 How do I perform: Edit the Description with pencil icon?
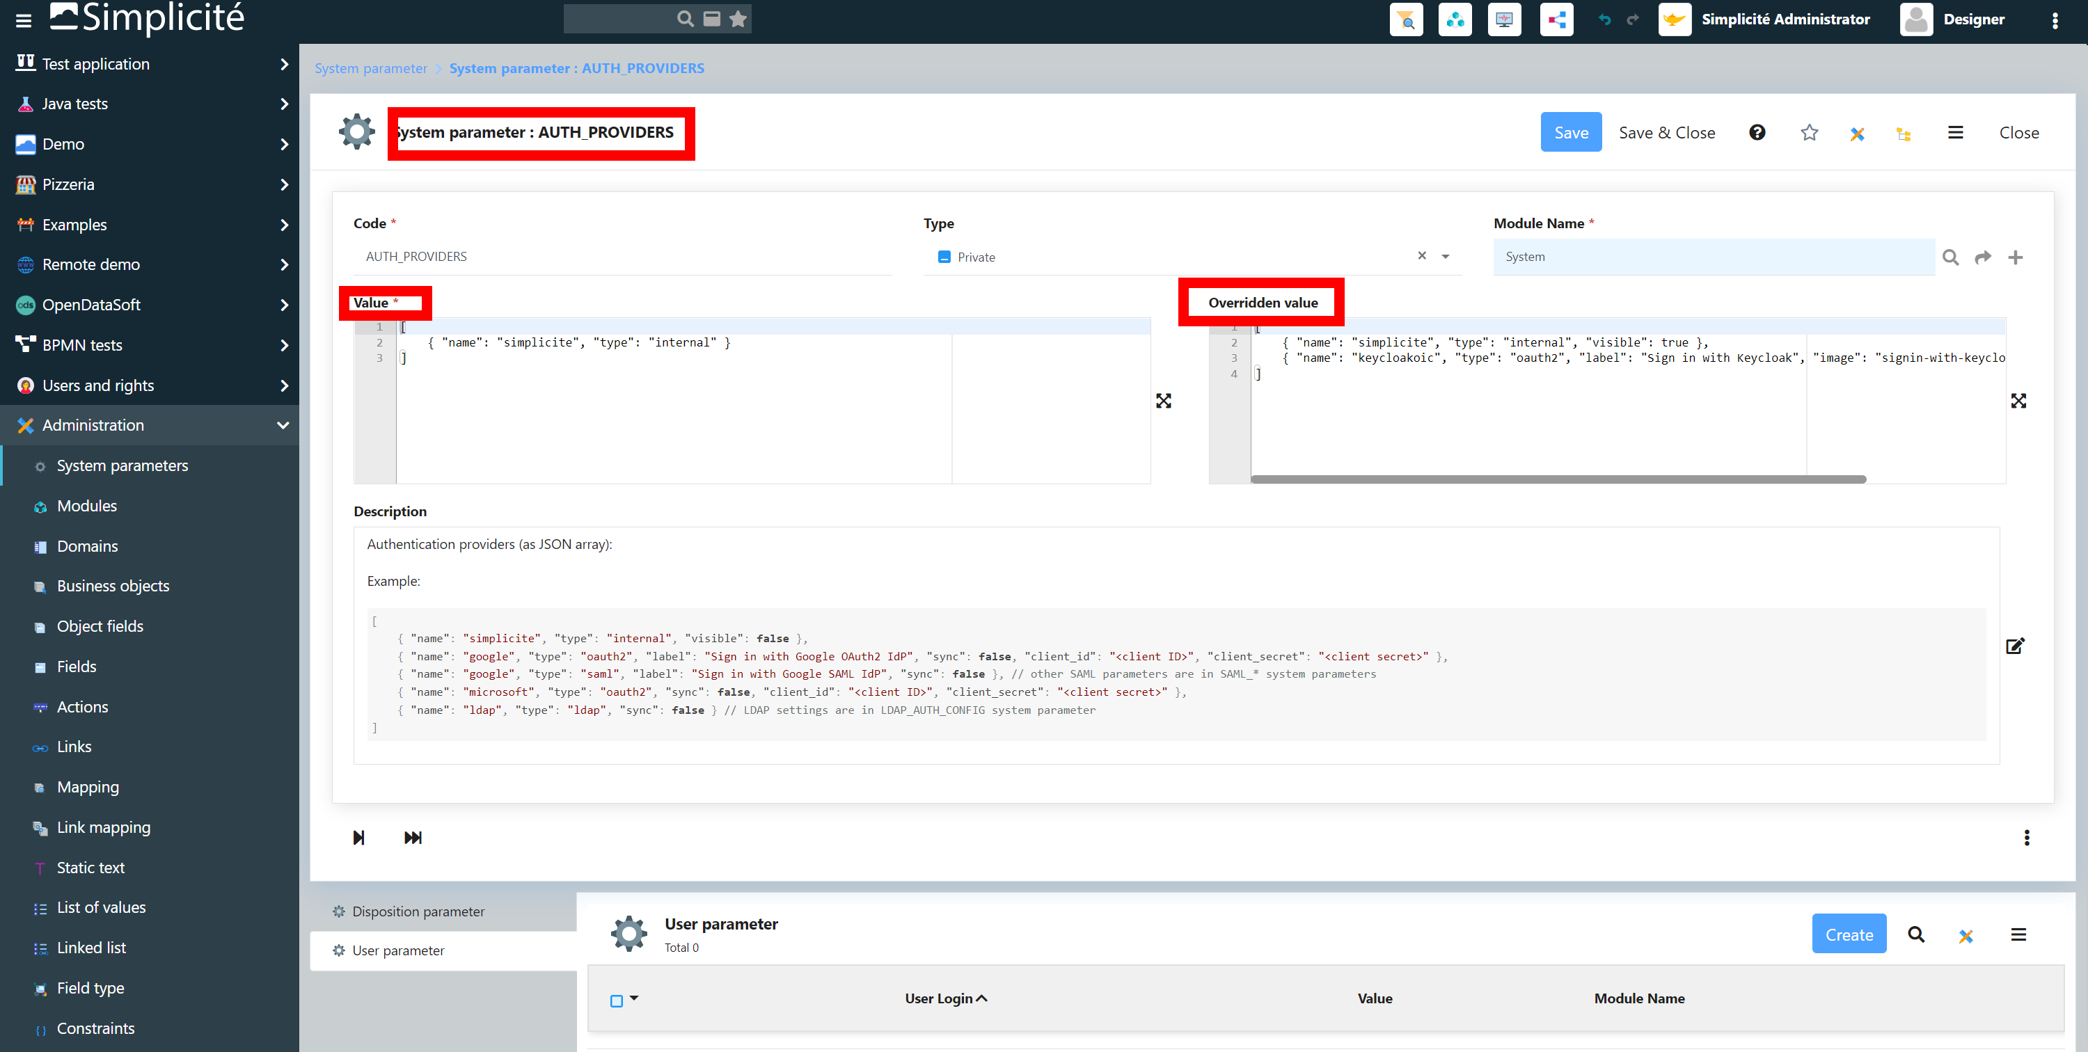[x=2015, y=646]
